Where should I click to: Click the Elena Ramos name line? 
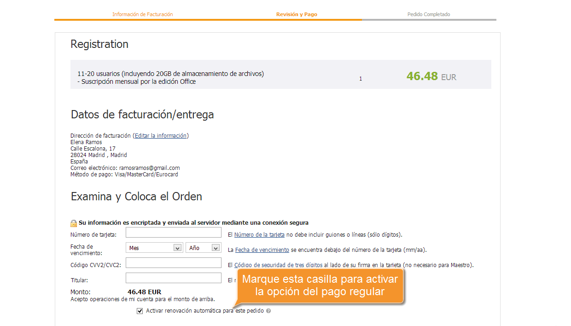tap(86, 142)
